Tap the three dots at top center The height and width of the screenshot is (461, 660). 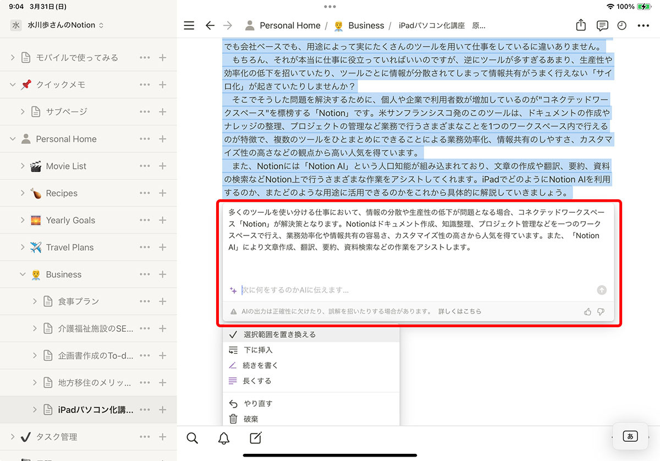point(330,7)
